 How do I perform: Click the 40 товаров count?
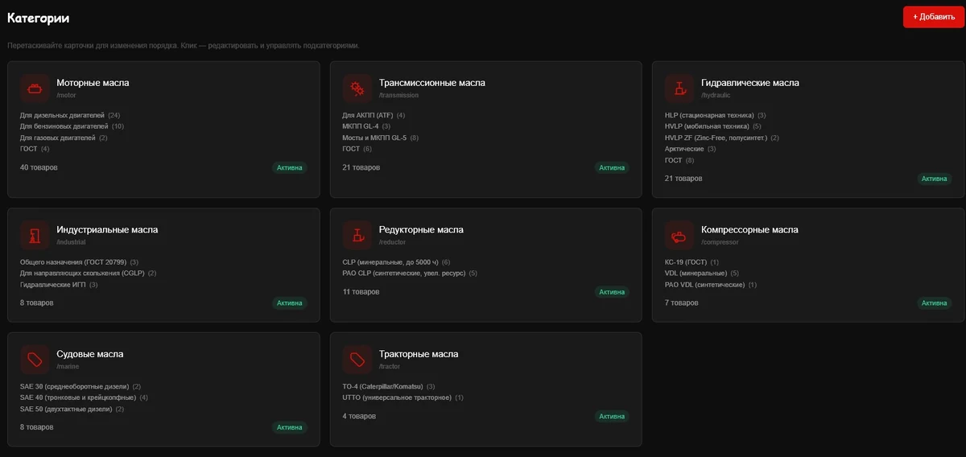click(x=39, y=167)
